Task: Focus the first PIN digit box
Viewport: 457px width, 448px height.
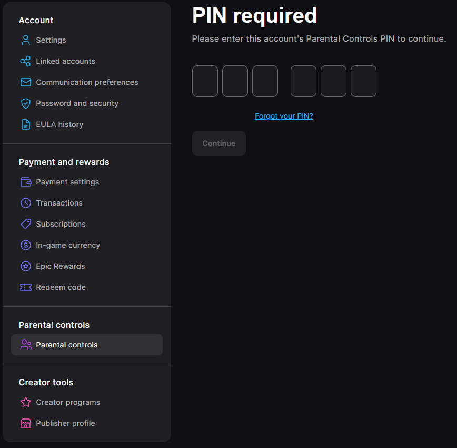Action: pos(205,81)
